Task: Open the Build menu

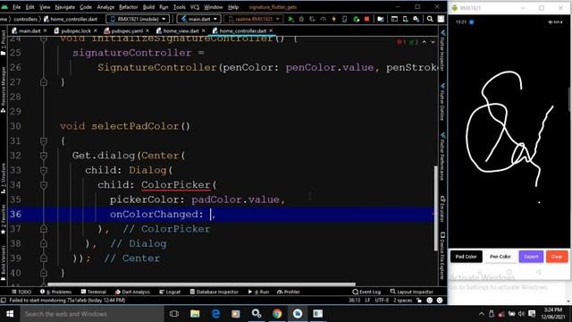Action: (148, 7)
